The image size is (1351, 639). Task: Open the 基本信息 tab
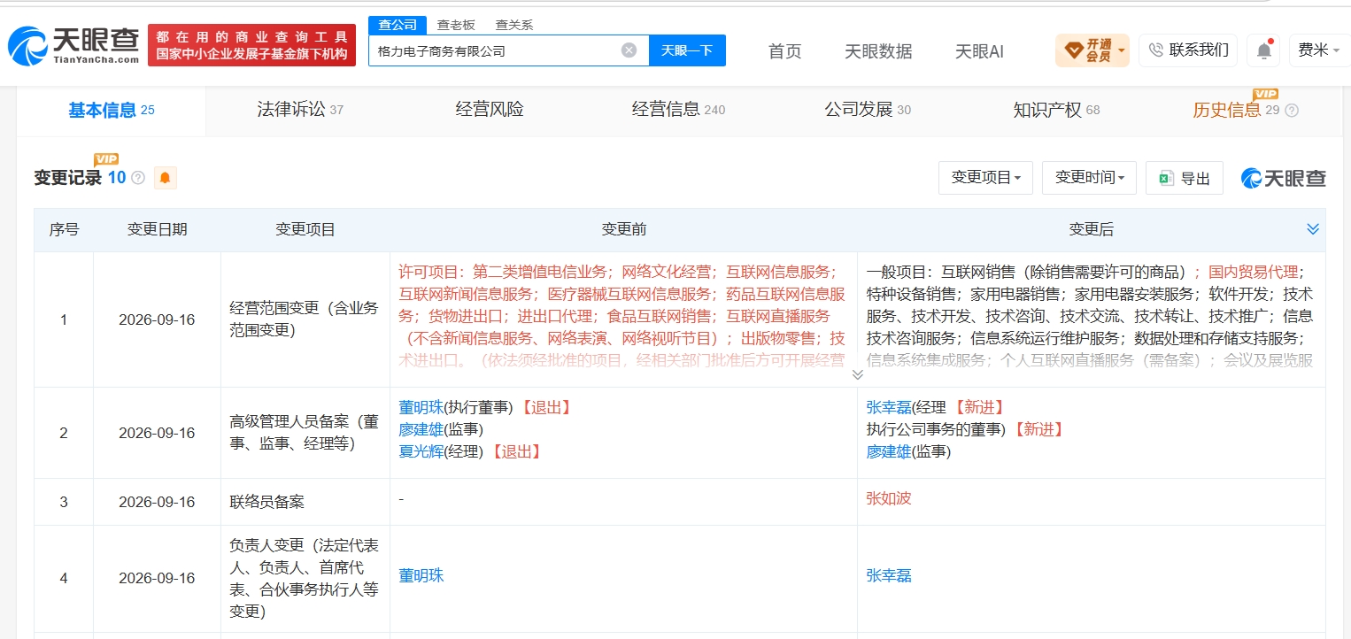tap(112, 111)
